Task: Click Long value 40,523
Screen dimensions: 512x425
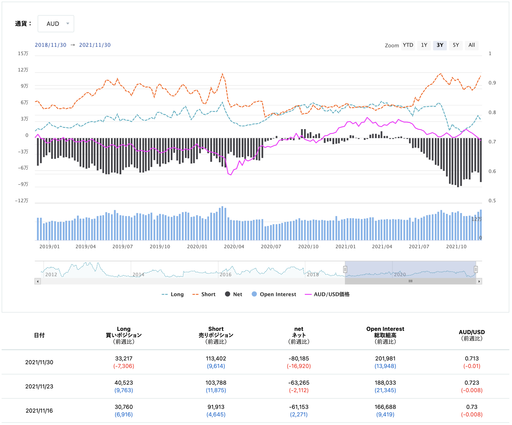Action: (x=124, y=383)
